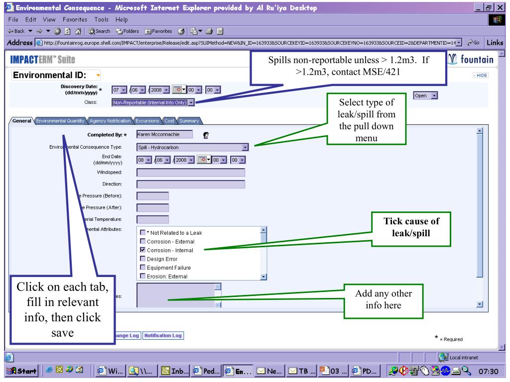Open the Favorites menu

(x=75, y=19)
